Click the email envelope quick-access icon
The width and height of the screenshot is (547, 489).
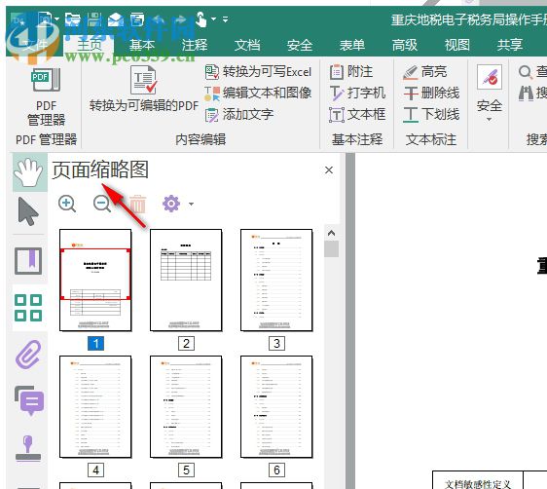click(116, 19)
